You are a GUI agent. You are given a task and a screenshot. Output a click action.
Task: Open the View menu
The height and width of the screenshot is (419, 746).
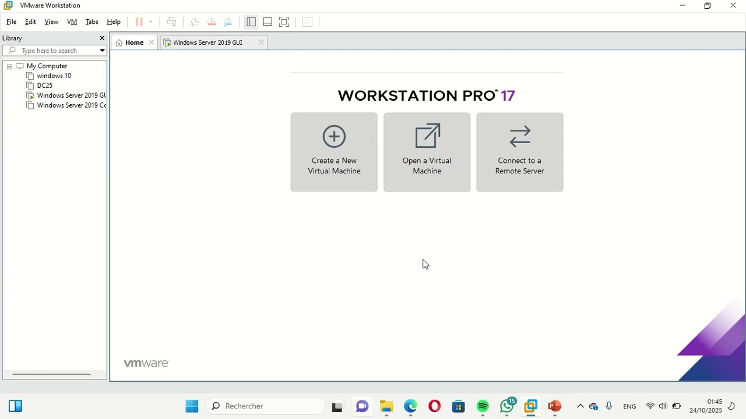[51, 22]
